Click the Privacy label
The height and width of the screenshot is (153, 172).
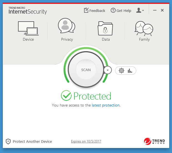coord(67,39)
